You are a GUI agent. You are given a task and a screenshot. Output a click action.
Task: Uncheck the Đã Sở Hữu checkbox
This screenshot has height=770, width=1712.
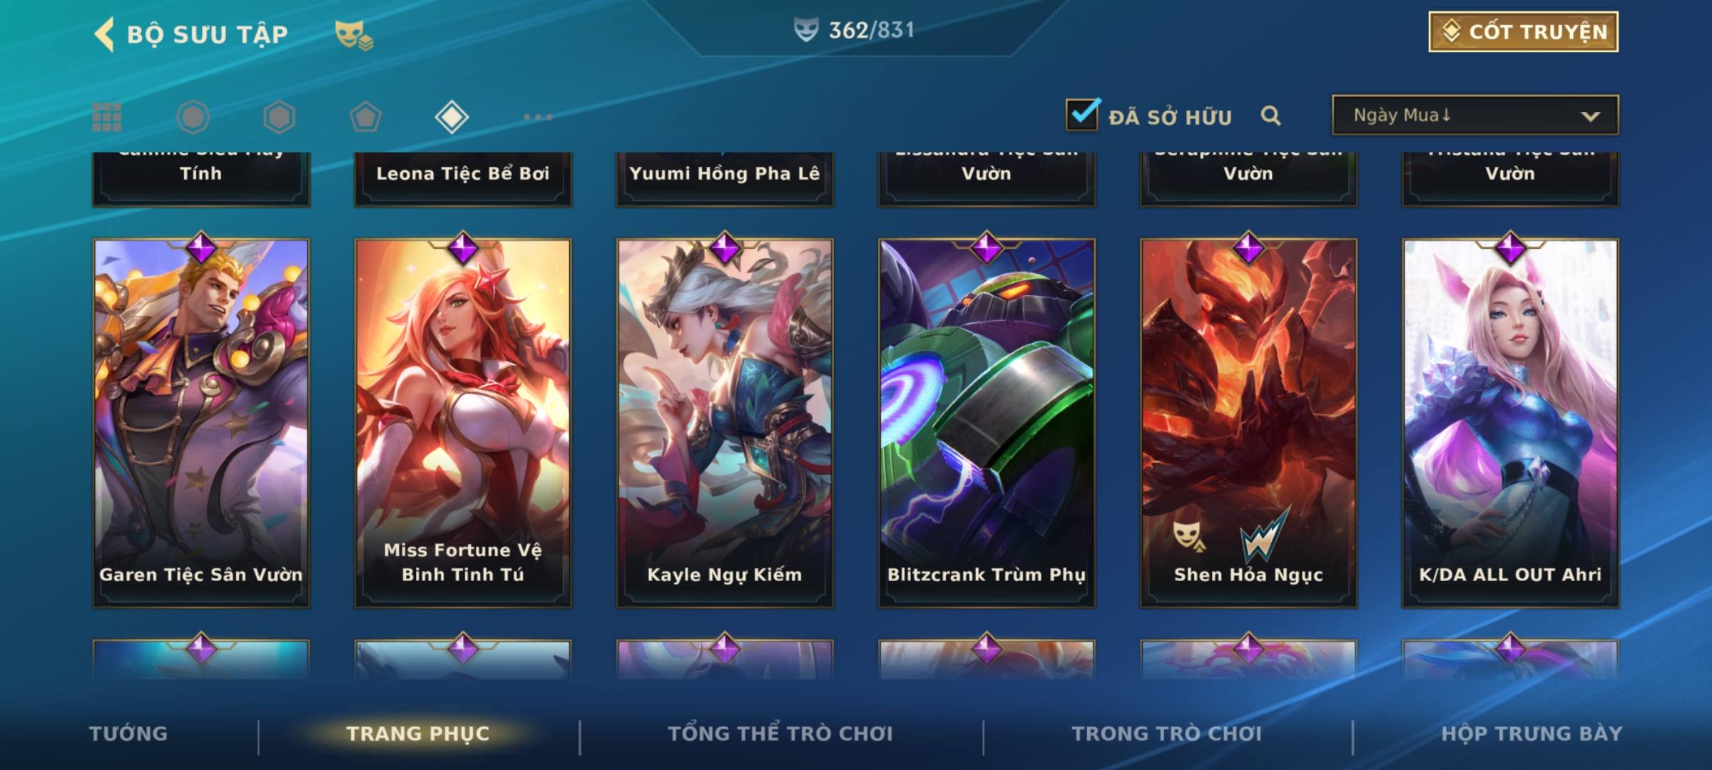point(1082,114)
